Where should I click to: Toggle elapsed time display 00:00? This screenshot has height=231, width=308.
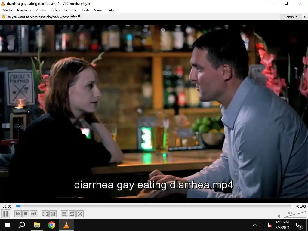coord(7,206)
